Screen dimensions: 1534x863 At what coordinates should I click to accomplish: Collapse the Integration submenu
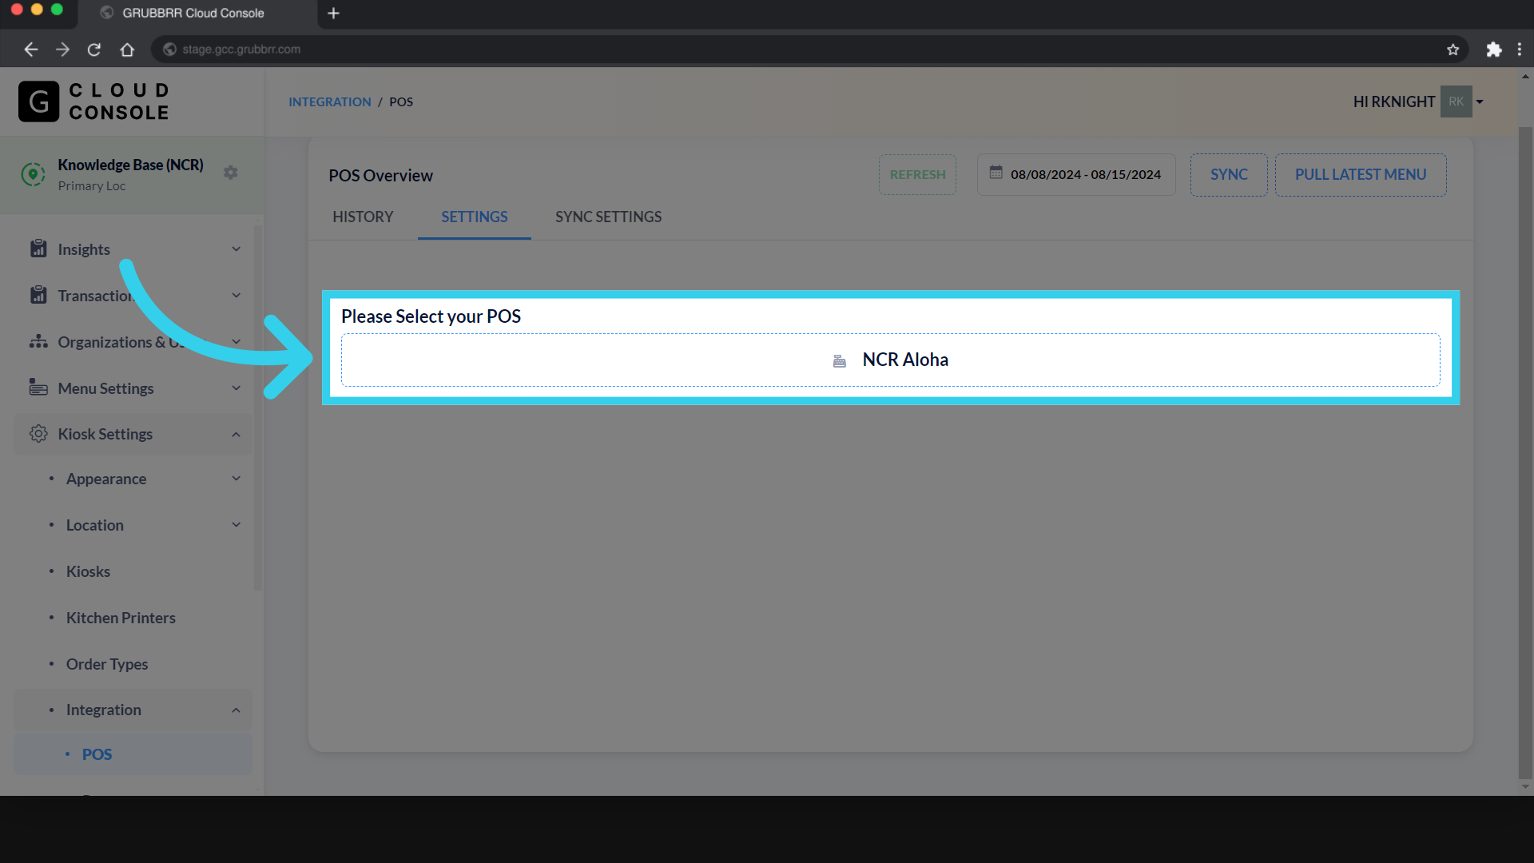click(x=236, y=710)
